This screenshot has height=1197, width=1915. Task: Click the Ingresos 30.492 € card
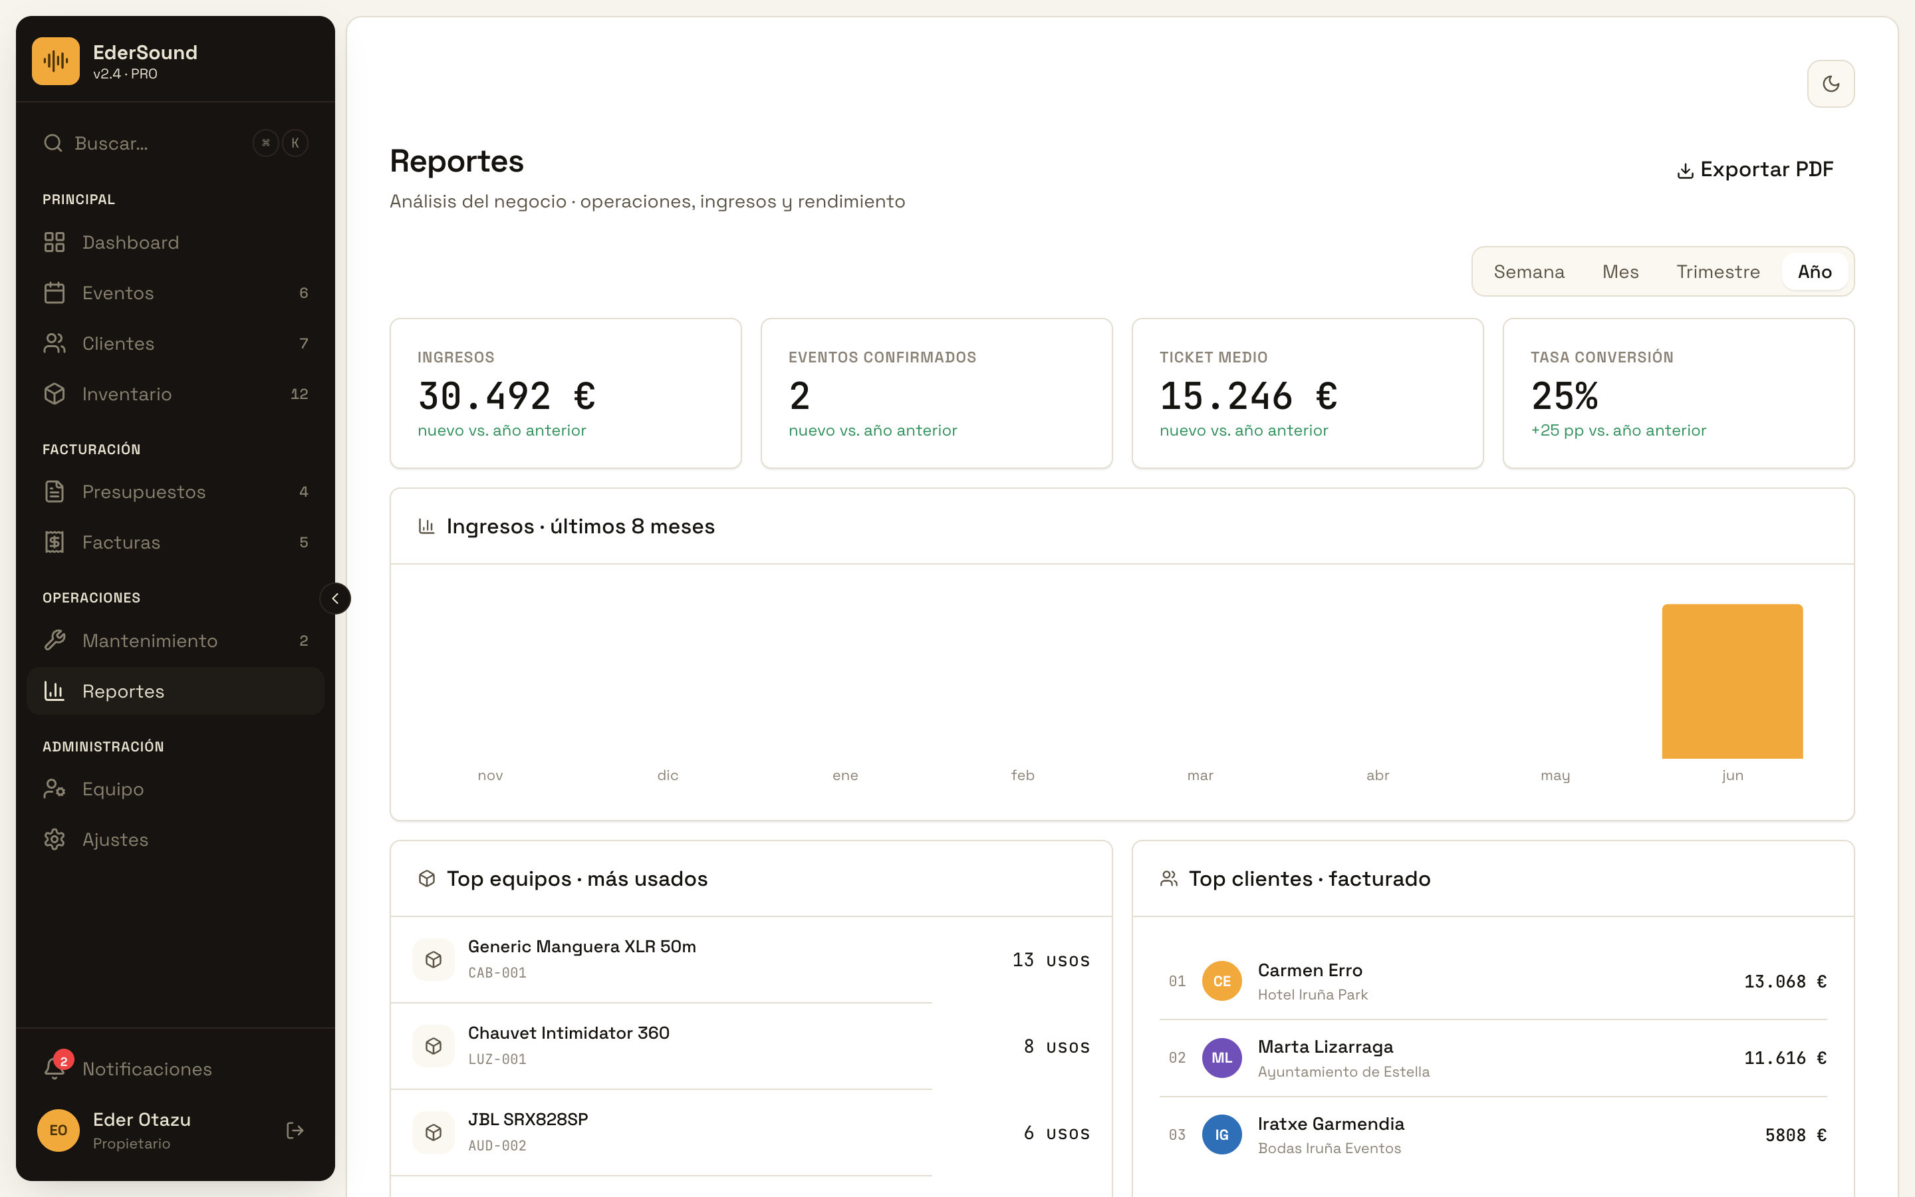click(x=566, y=394)
